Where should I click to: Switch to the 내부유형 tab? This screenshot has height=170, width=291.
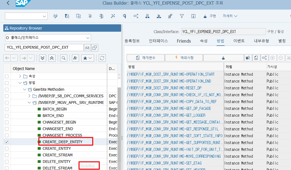[261, 41]
